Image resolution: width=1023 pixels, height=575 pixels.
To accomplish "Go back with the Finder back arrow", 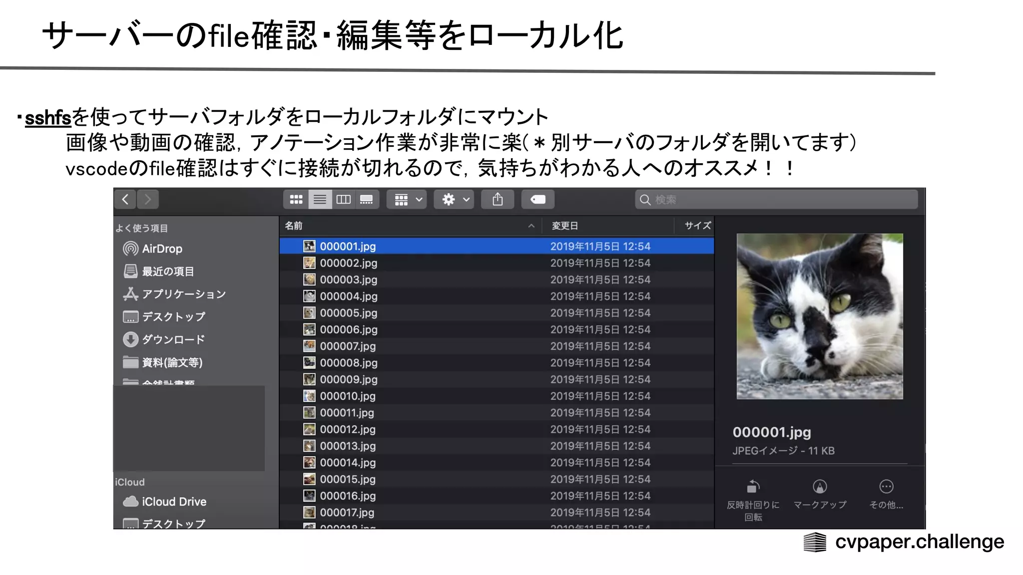I will click(x=125, y=200).
